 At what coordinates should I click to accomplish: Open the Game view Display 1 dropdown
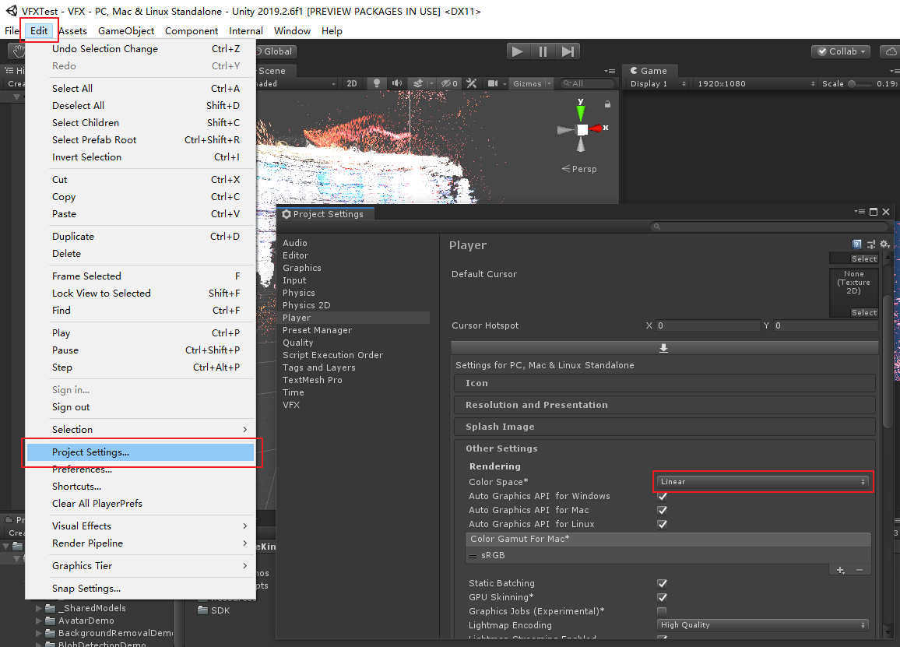[658, 83]
